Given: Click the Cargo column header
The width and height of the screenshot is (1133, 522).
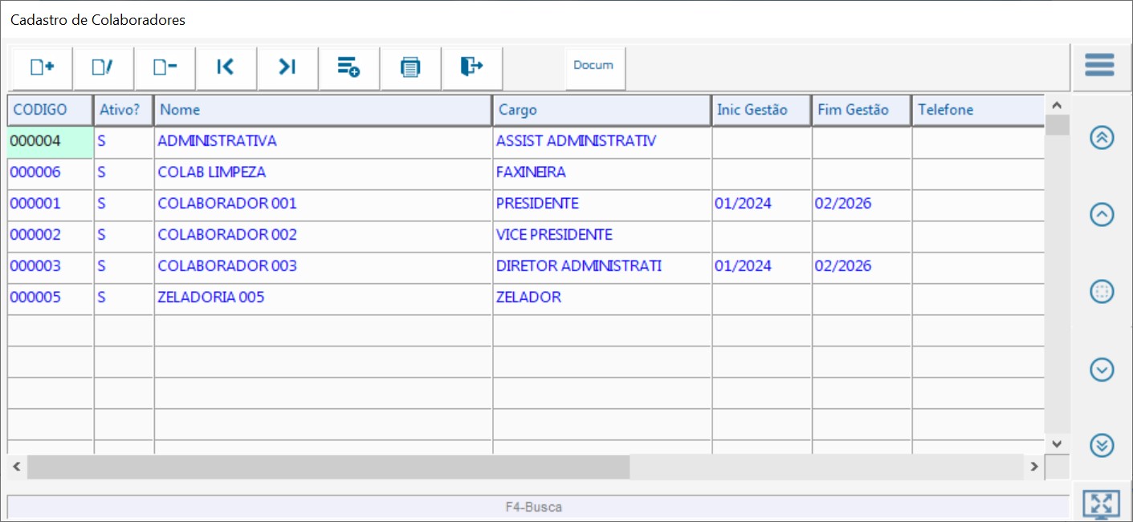Looking at the screenshot, I should [x=601, y=110].
